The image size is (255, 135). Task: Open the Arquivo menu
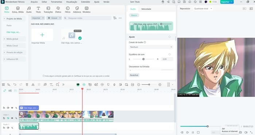click(34, 2)
